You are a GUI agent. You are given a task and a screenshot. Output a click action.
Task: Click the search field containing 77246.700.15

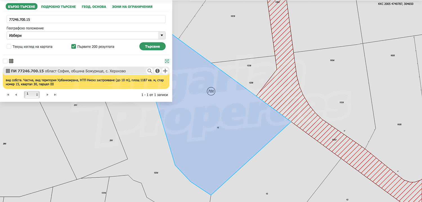[x=86, y=19]
